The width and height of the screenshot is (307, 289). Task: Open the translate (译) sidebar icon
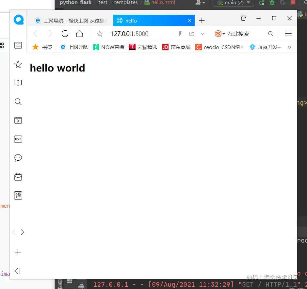[18, 195]
